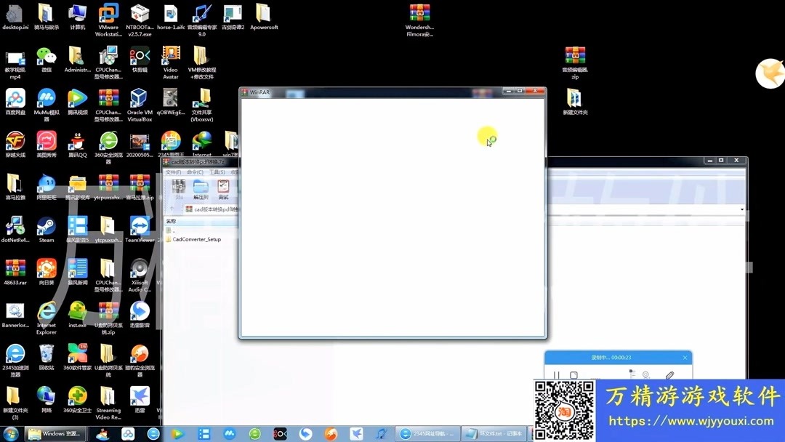785x442 pixels.
Task: Open the webcam option in recording toolbar
Action: point(647,374)
